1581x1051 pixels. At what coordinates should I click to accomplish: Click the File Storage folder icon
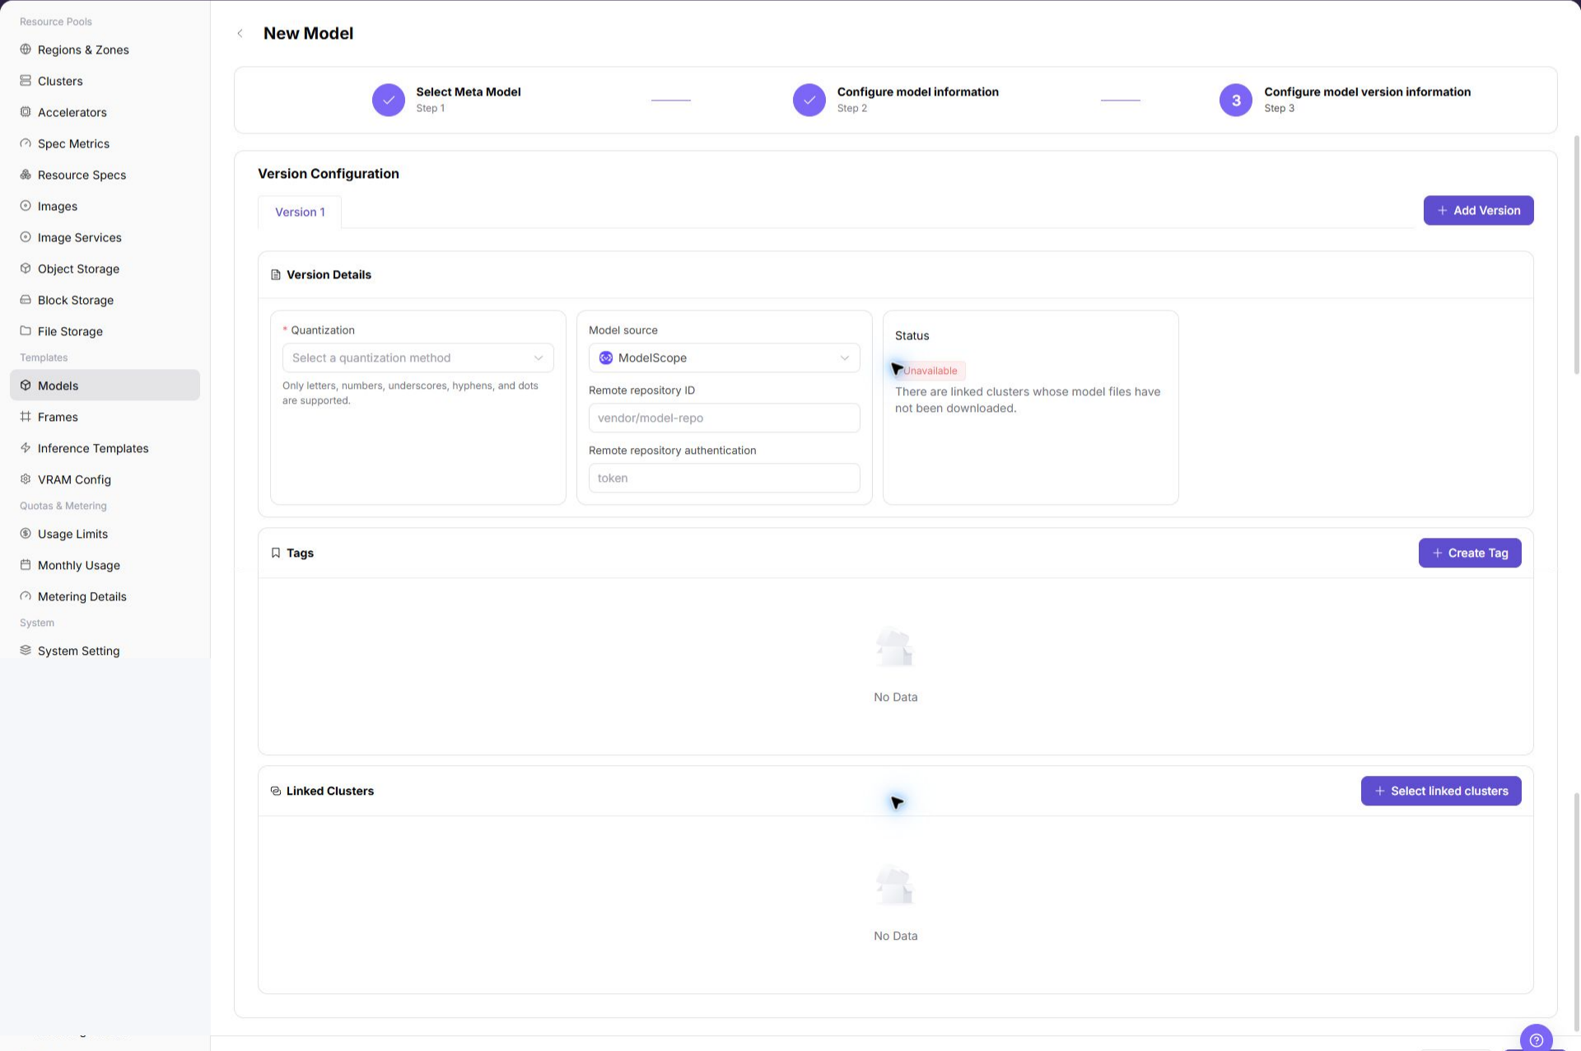click(26, 331)
